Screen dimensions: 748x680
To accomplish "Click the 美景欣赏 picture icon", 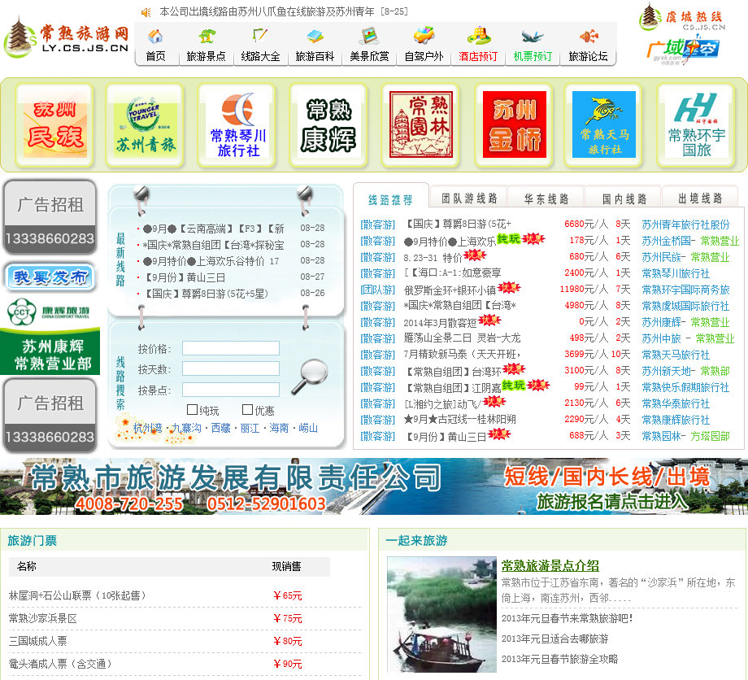I will (x=370, y=37).
